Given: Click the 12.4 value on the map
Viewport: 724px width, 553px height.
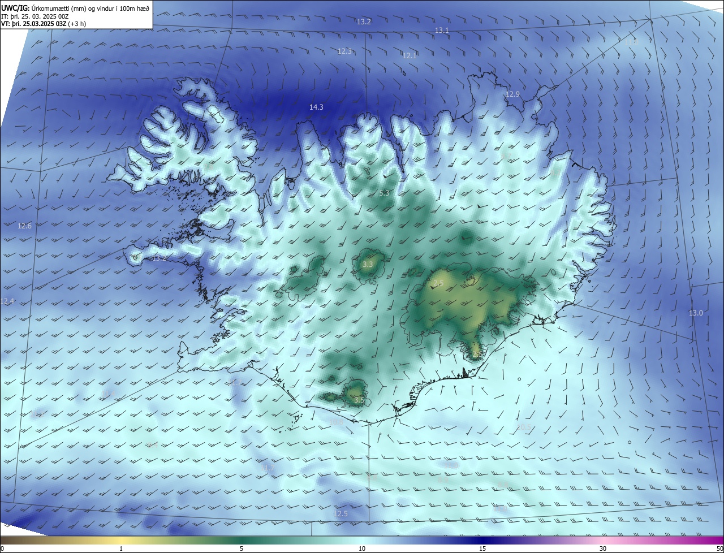Looking at the screenshot, I should pos(7,301).
